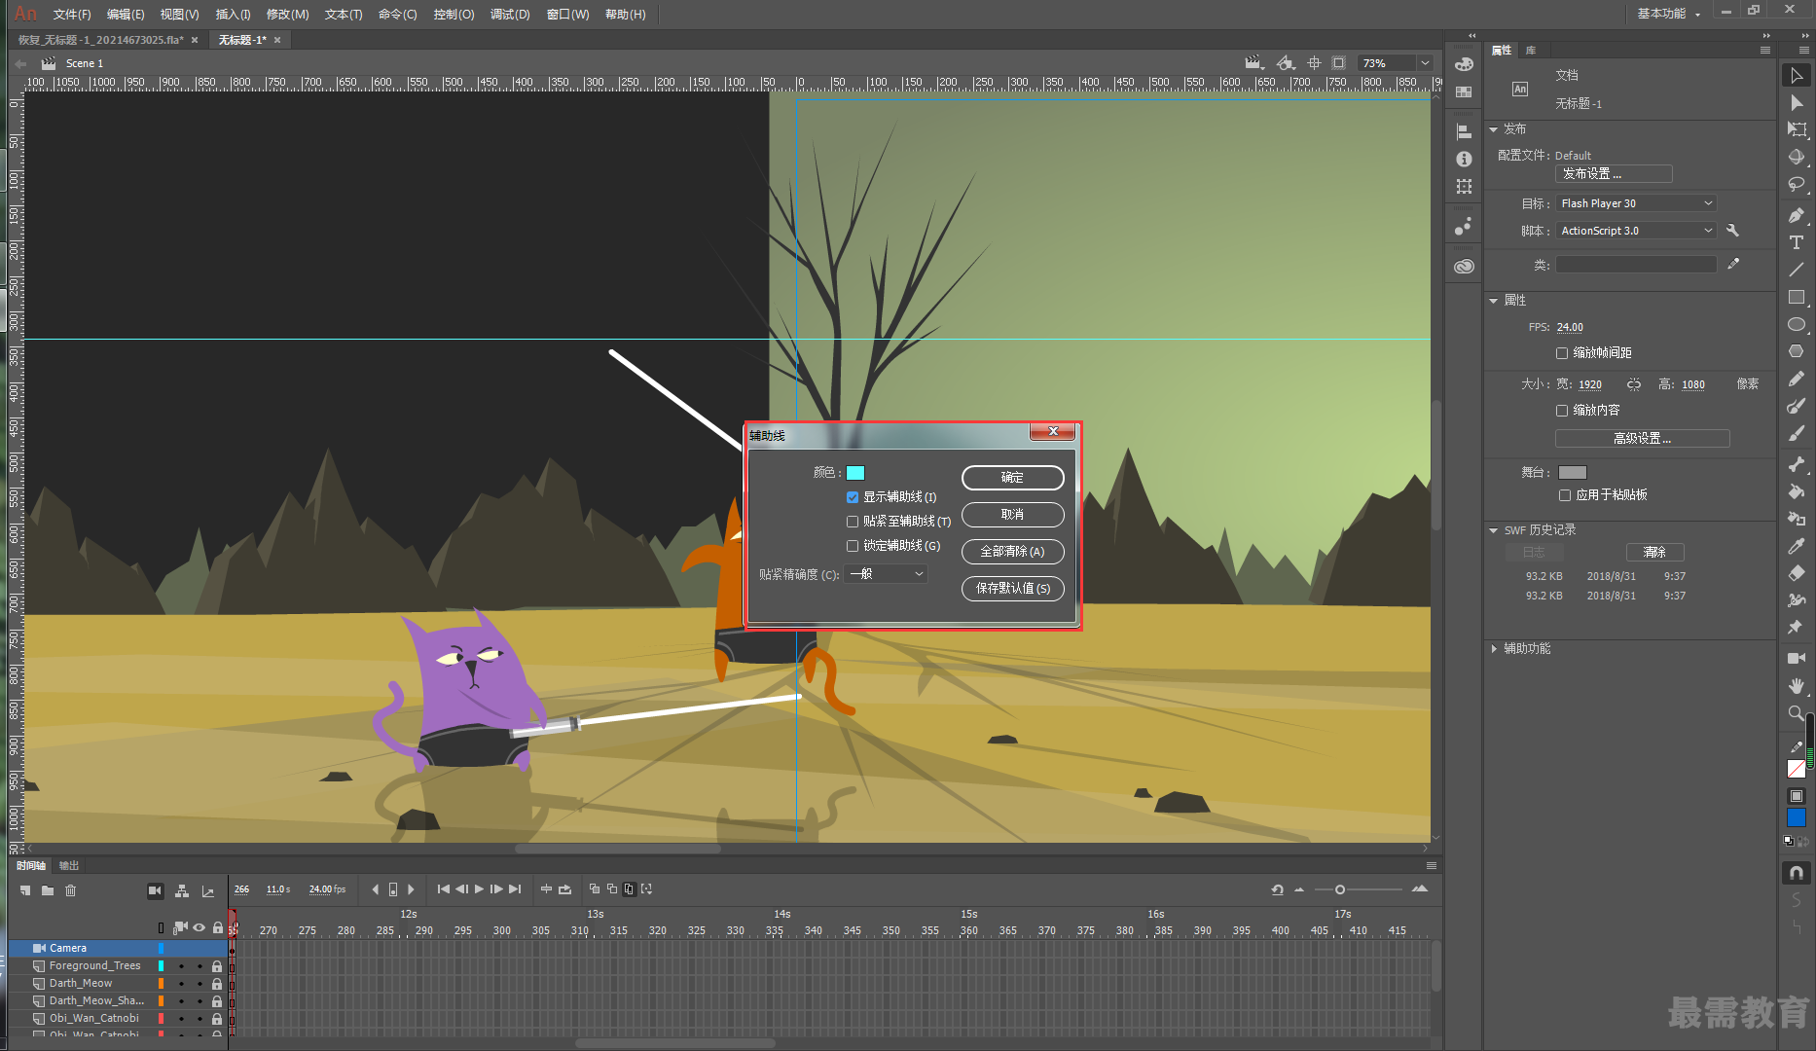Open the snap accuracy dropdown
The image size is (1816, 1051).
[886, 574]
